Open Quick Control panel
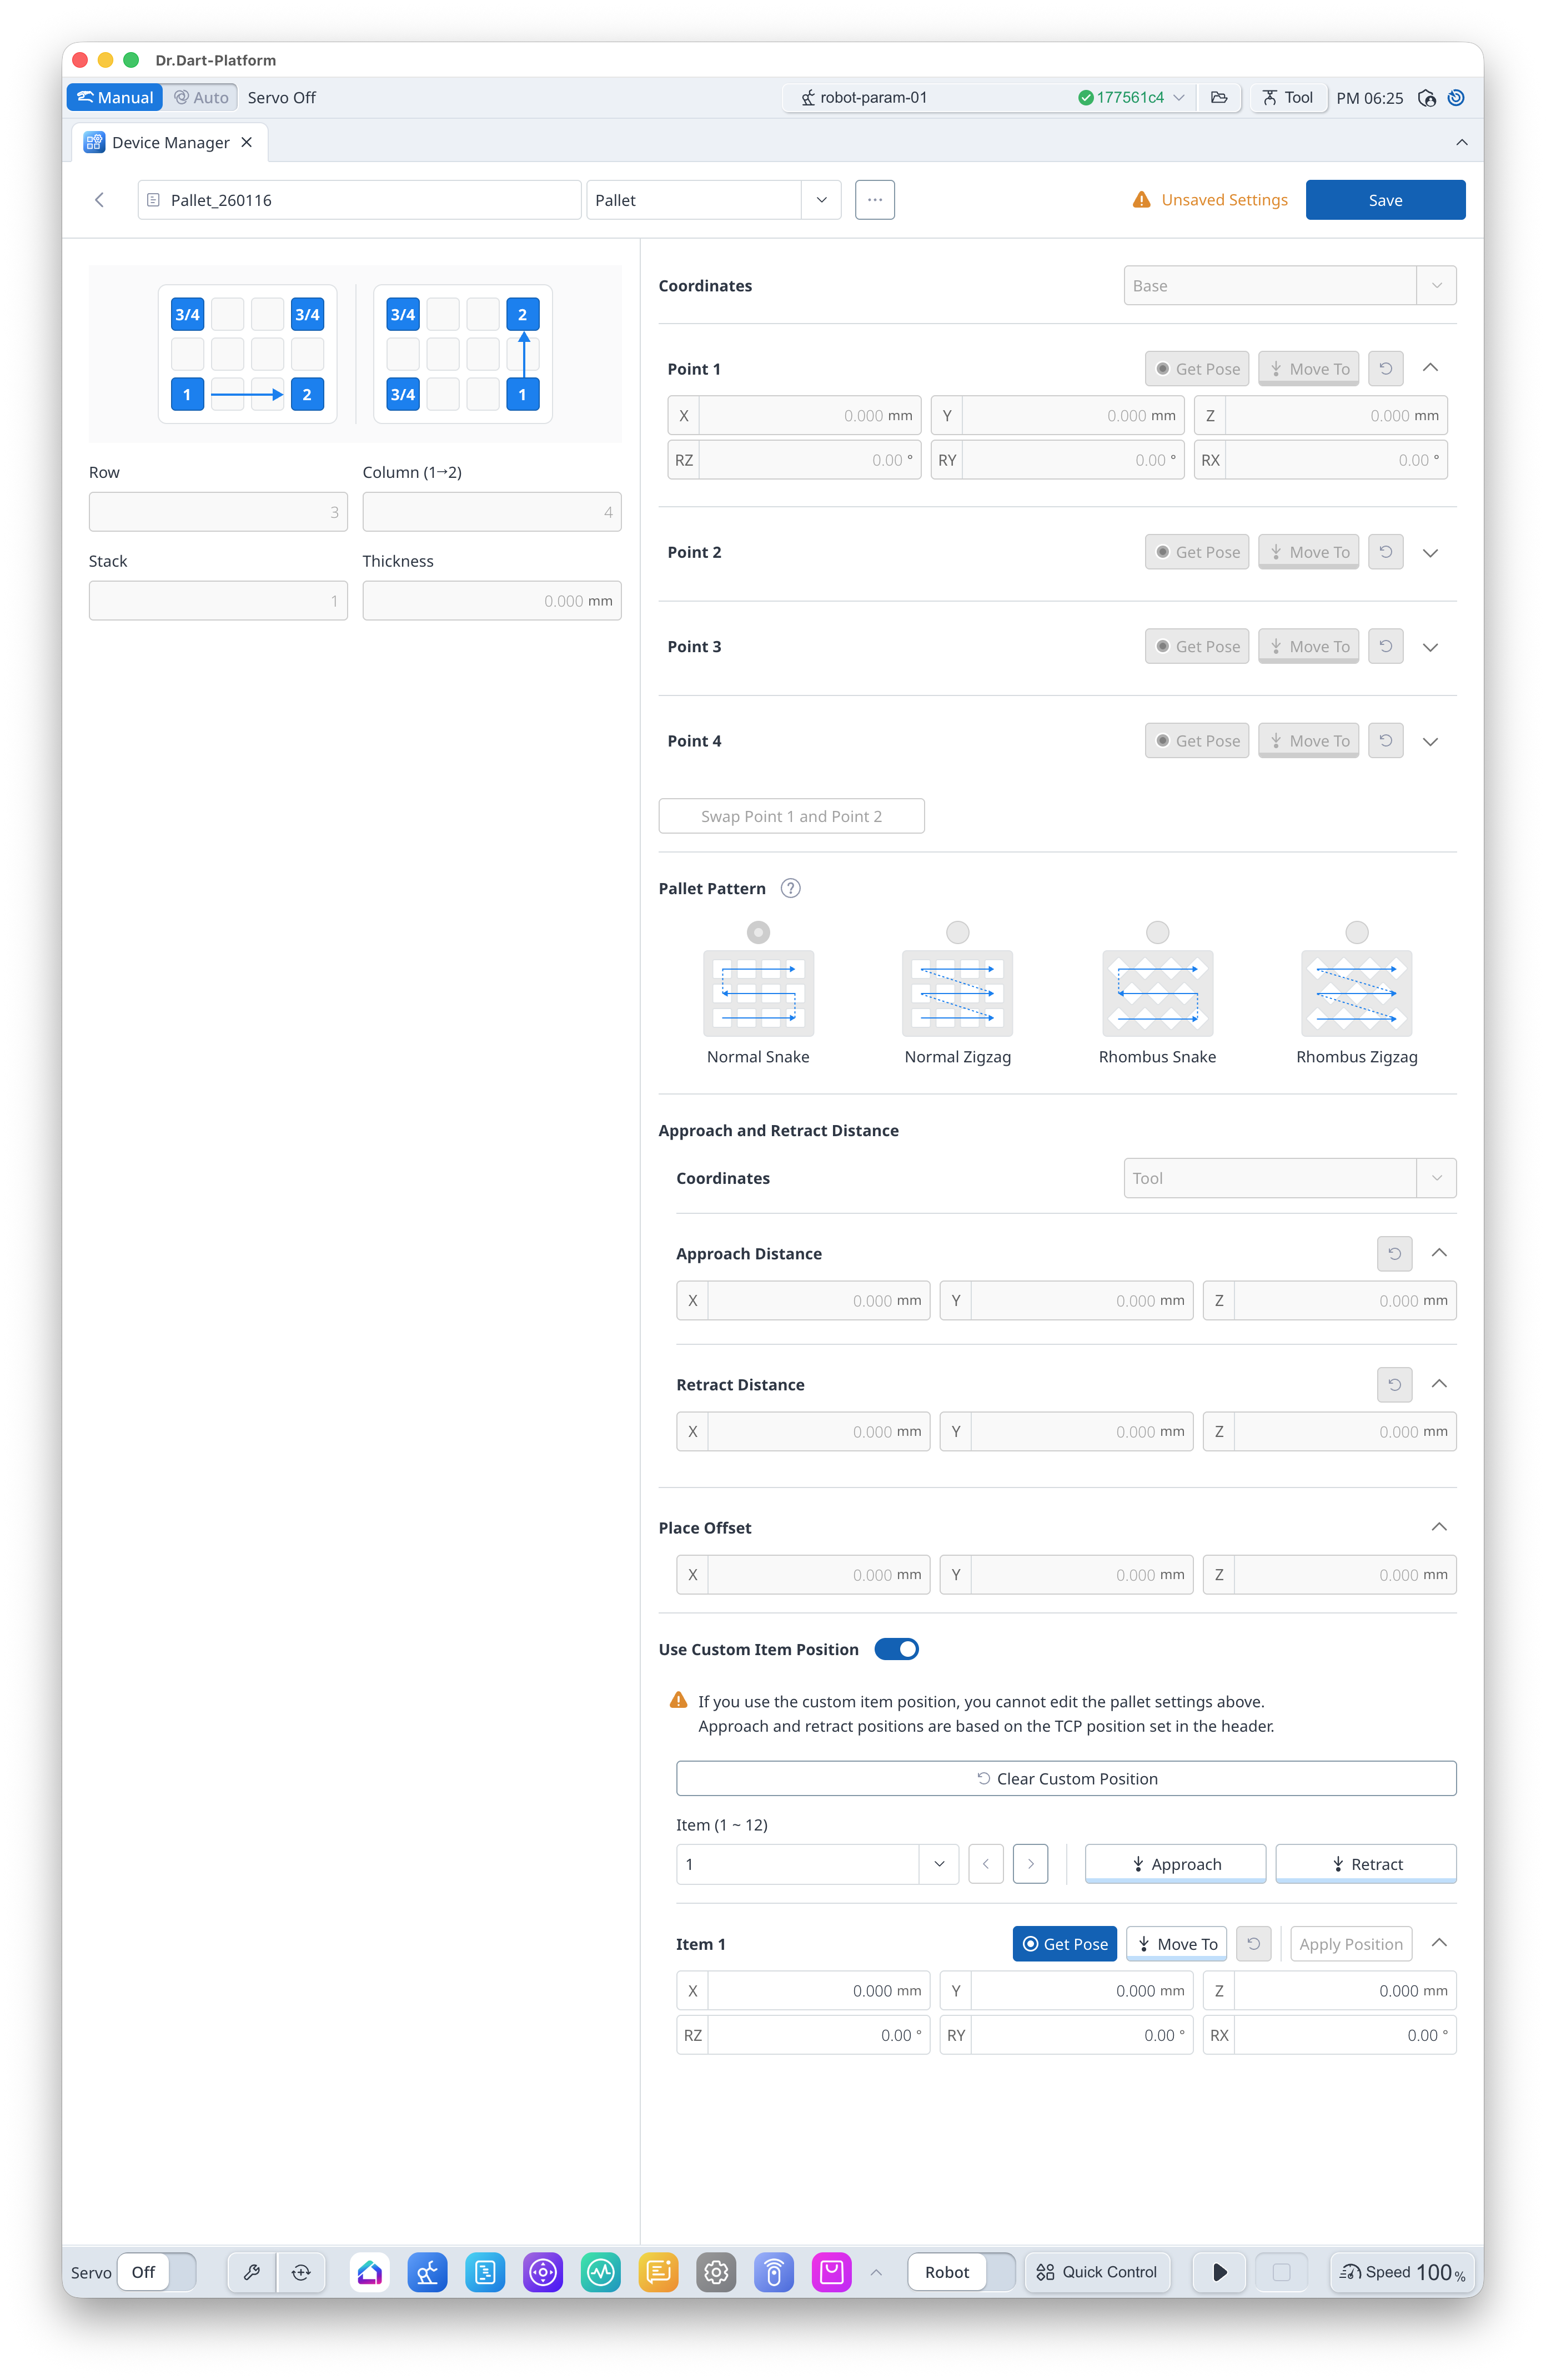Image resolution: width=1546 pixels, height=2380 pixels. pos(1098,2272)
